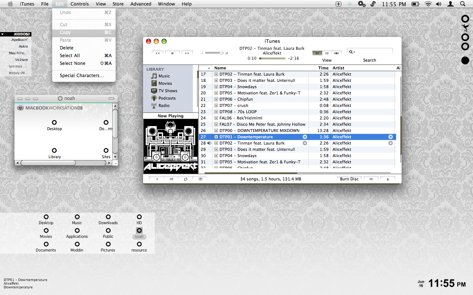Open the Controls menu
The width and height of the screenshot is (473, 295).
tap(80, 4)
